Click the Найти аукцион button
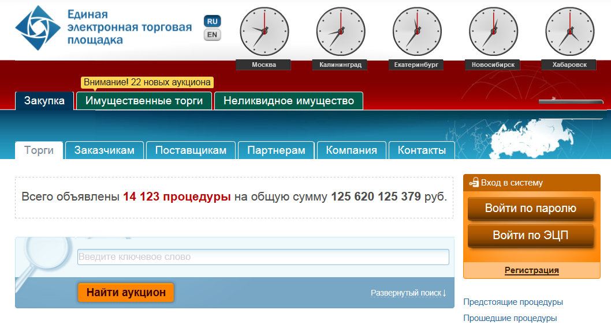Viewport: 611px width, 325px height. click(x=126, y=292)
